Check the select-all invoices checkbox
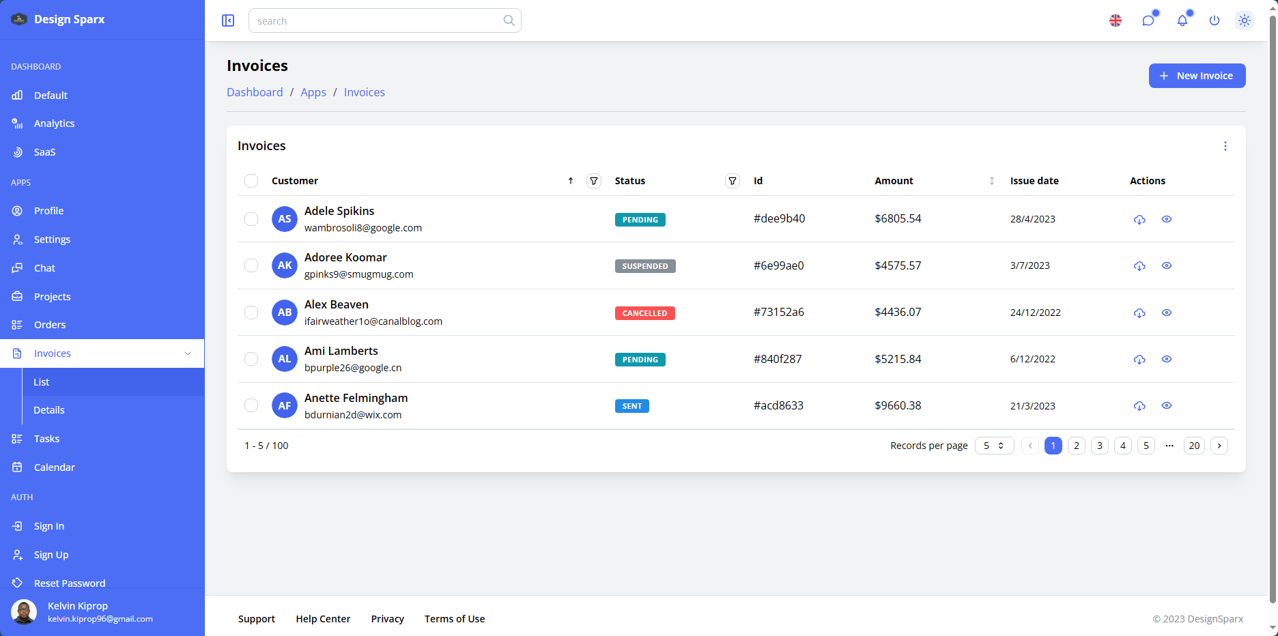The width and height of the screenshot is (1278, 636). tap(251, 181)
